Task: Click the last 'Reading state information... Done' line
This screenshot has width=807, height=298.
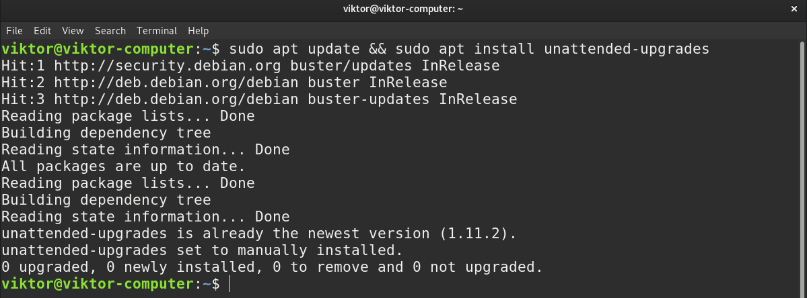Action: [x=145, y=216]
